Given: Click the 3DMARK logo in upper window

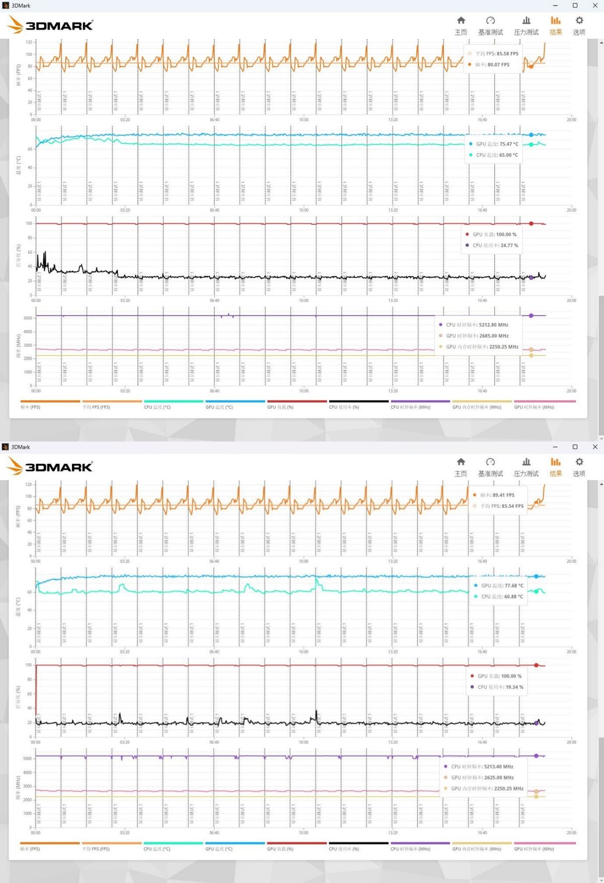Looking at the screenshot, I should tap(50, 25).
